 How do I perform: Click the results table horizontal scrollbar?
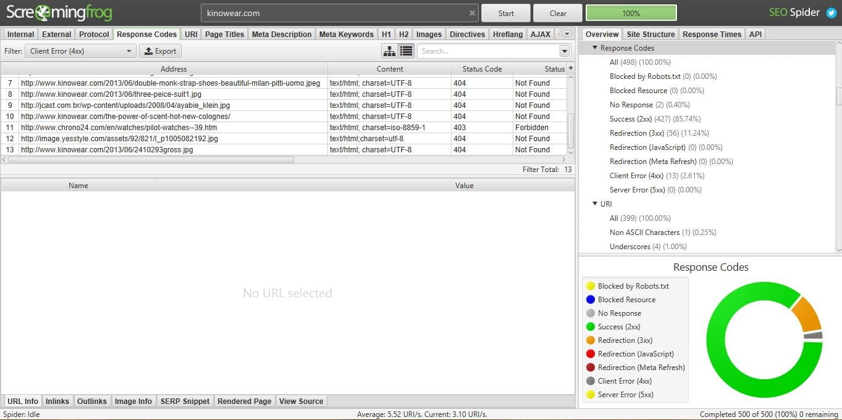pos(151,159)
